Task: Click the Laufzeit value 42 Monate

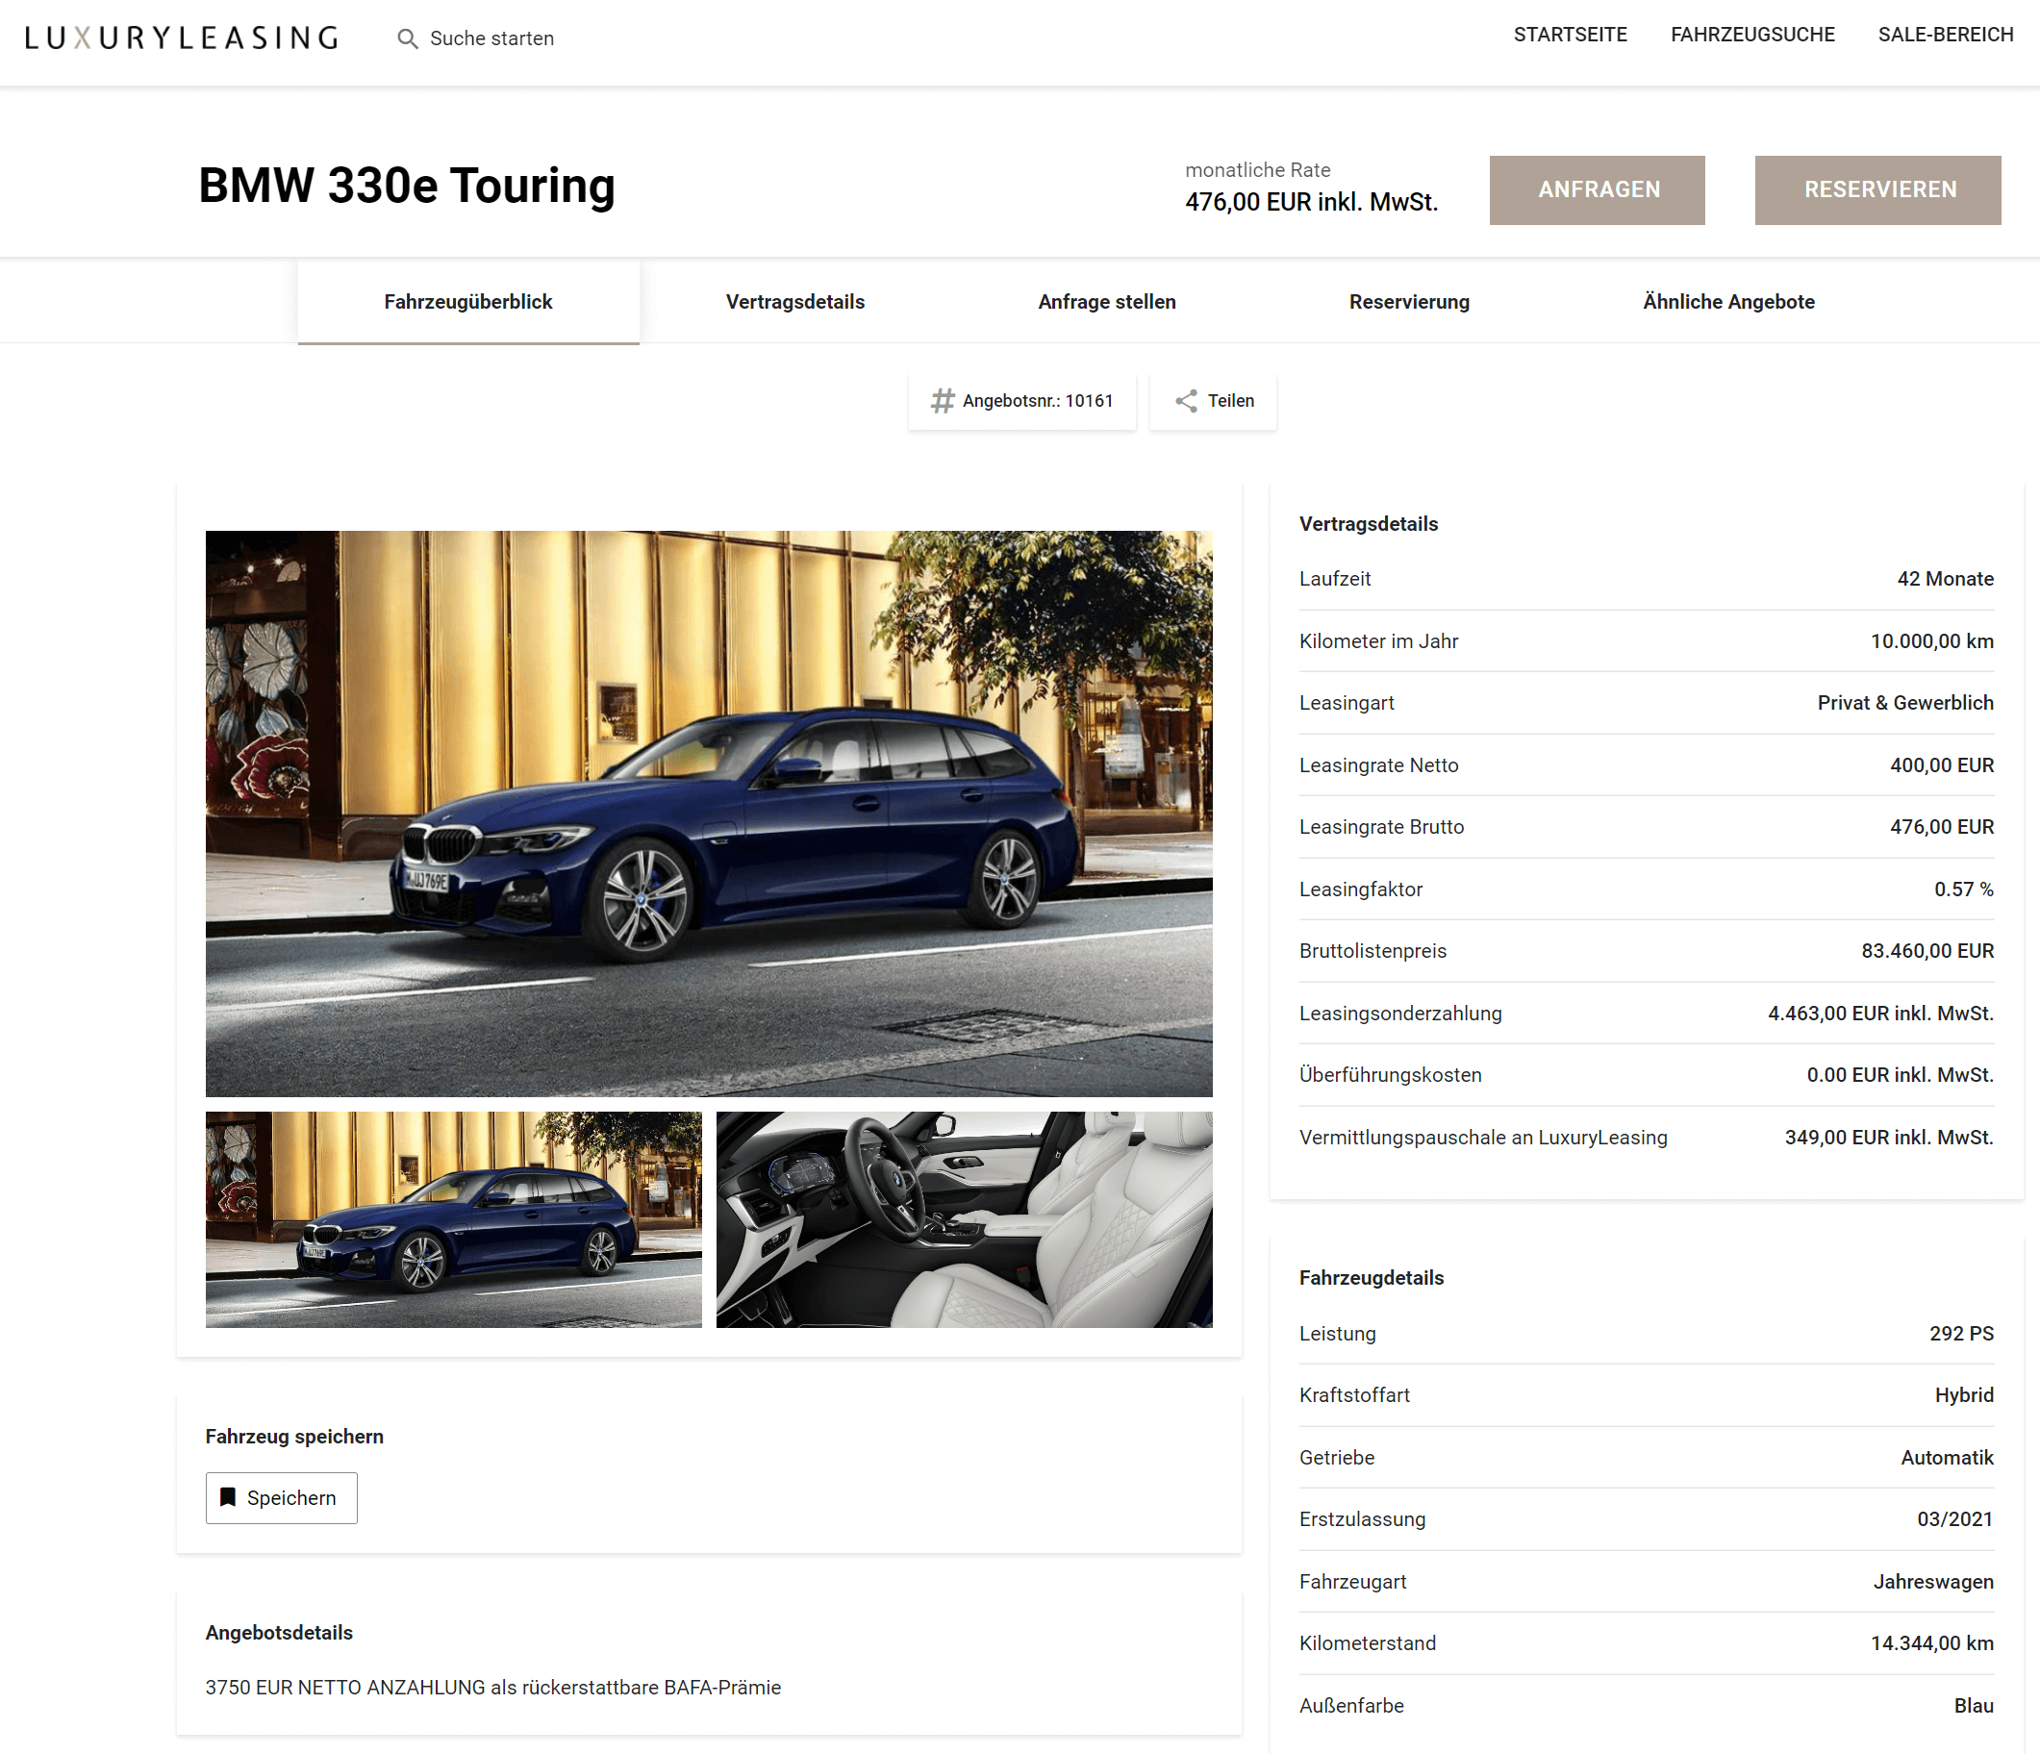Action: [1945, 579]
